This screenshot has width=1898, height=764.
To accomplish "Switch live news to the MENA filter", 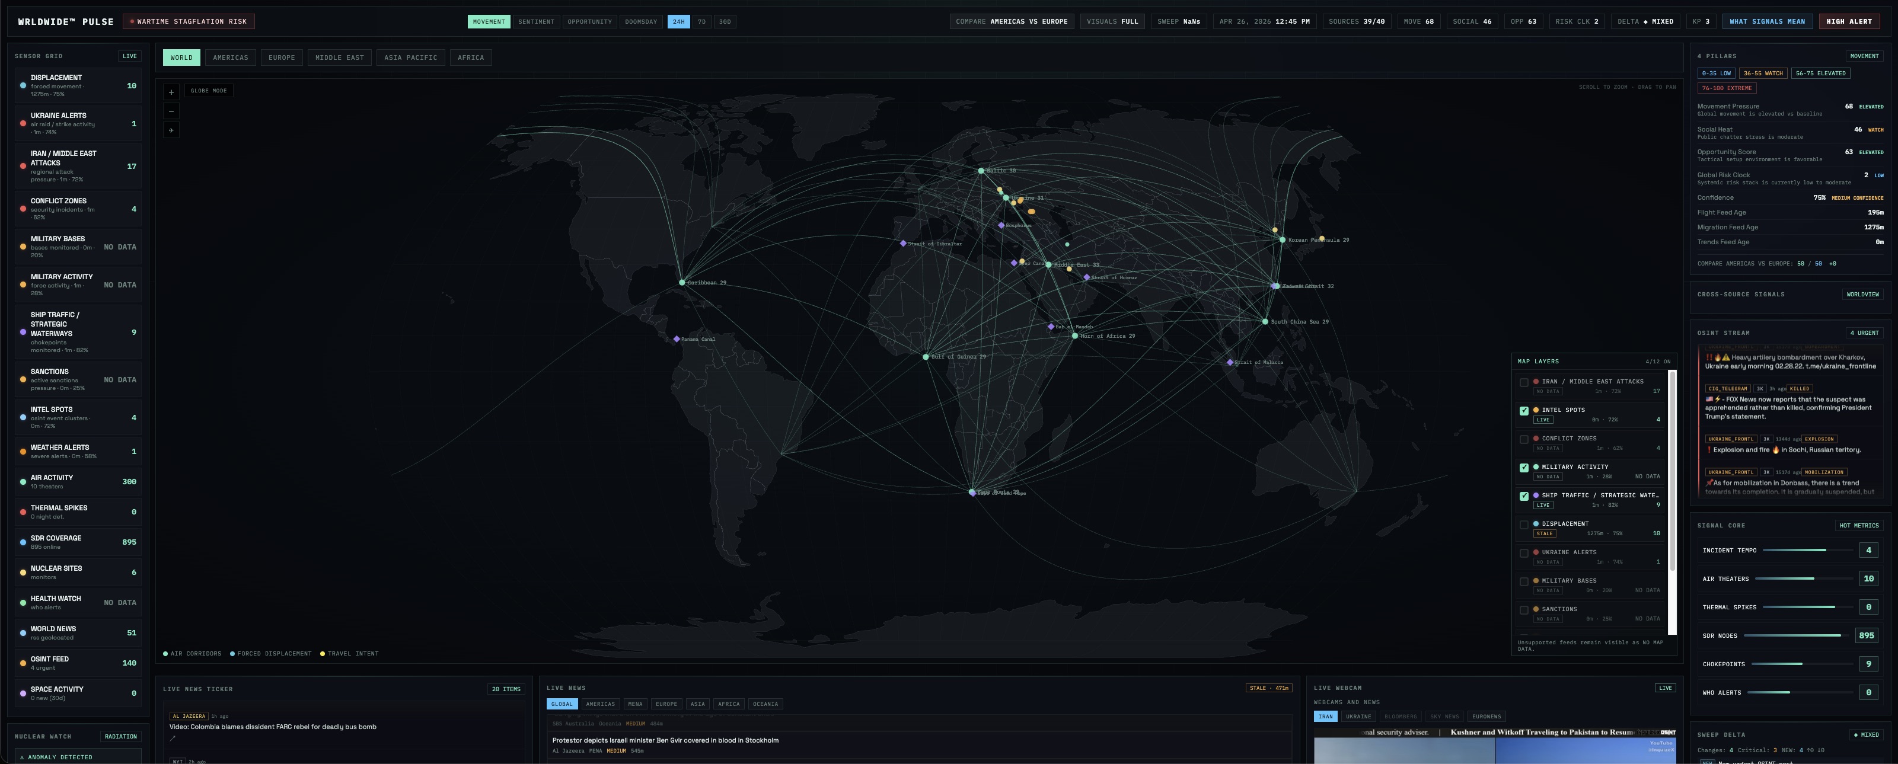I will tap(635, 704).
